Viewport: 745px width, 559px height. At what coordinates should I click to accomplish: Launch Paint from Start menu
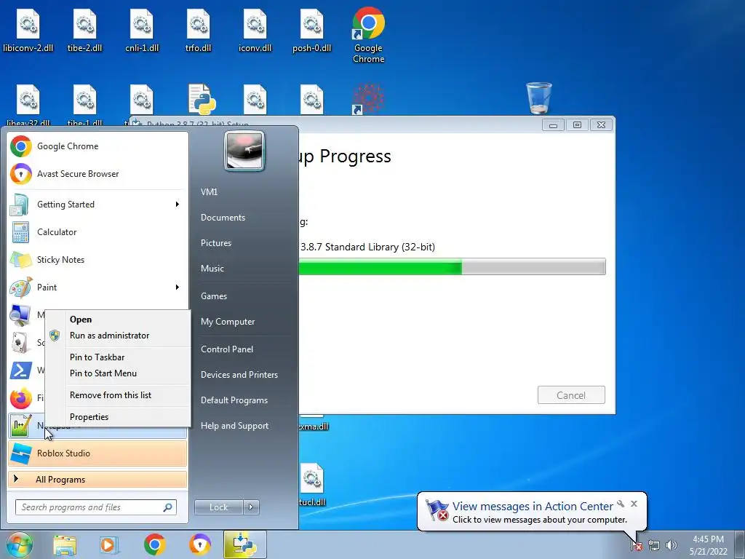pyautogui.click(x=97, y=287)
